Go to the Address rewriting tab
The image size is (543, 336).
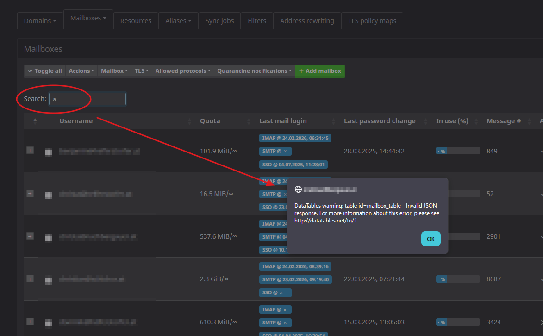coord(307,21)
